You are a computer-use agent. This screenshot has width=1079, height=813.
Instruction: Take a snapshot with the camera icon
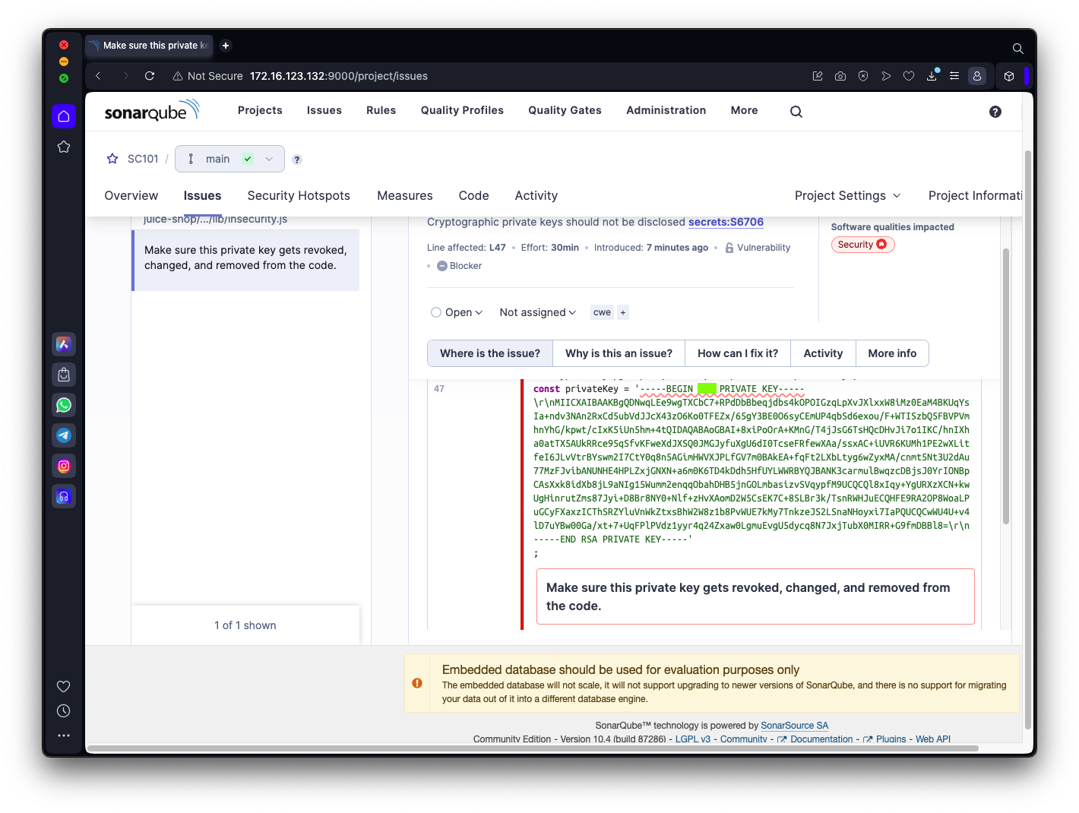840,76
